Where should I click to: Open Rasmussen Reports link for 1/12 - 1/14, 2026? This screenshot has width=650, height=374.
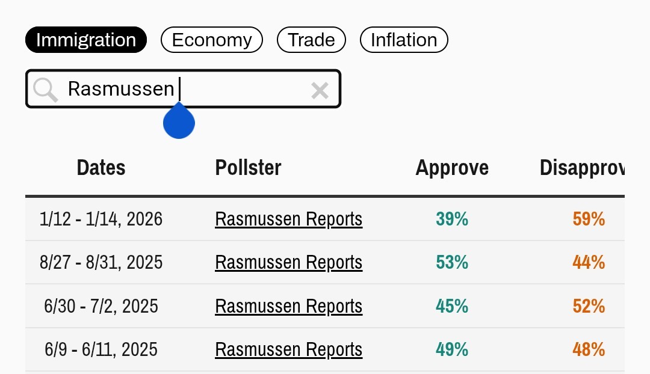point(289,219)
